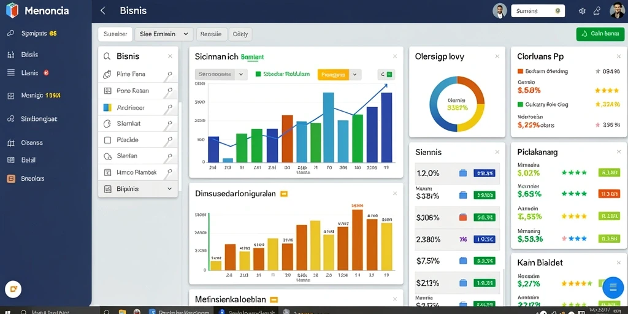Open the grey Seroncoesie dropdown in chart
Viewport: 628px width, 314px height.
click(220, 74)
